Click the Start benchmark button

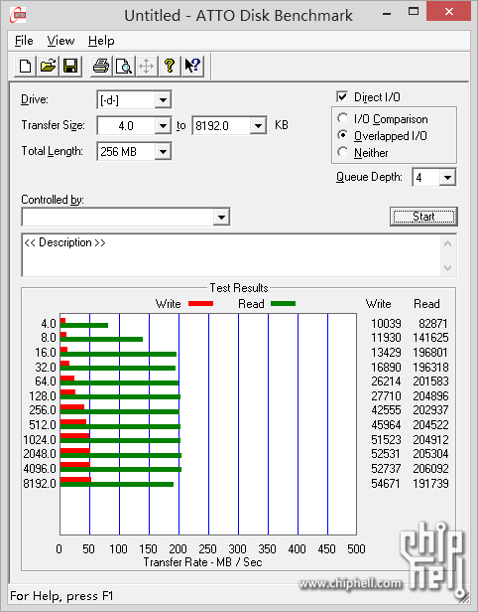(x=423, y=217)
